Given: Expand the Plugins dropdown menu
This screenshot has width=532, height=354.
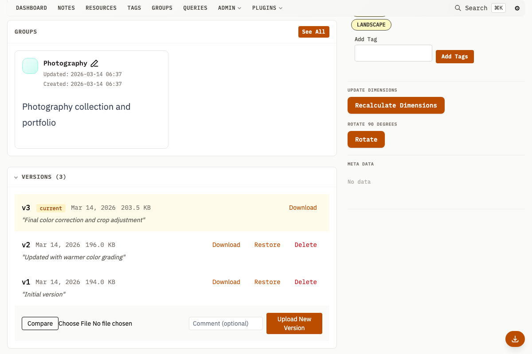Looking at the screenshot, I should coord(267,8).
